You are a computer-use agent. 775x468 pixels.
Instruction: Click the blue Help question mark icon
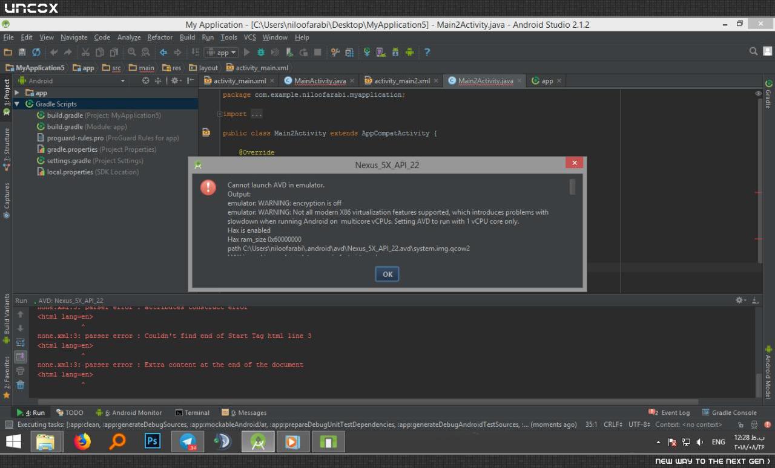pyautogui.click(x=427, y=53)
